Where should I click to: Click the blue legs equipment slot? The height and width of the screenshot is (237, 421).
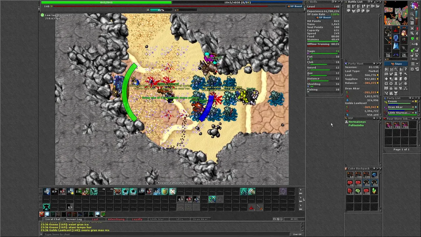[x=396, y=45]
